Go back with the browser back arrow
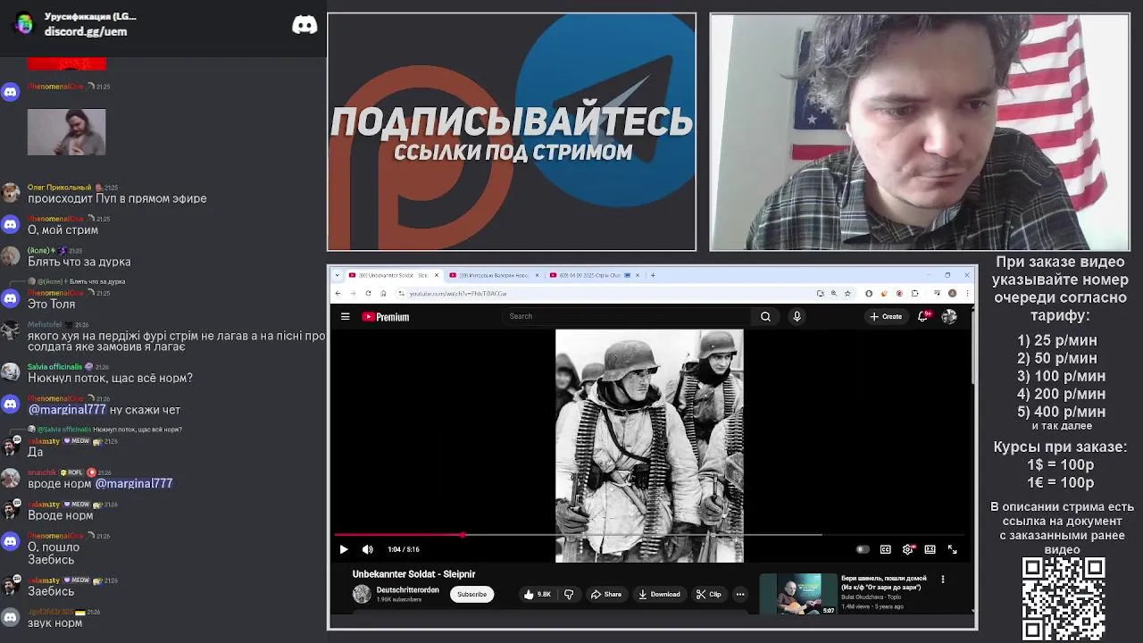 tap(338, 293)
